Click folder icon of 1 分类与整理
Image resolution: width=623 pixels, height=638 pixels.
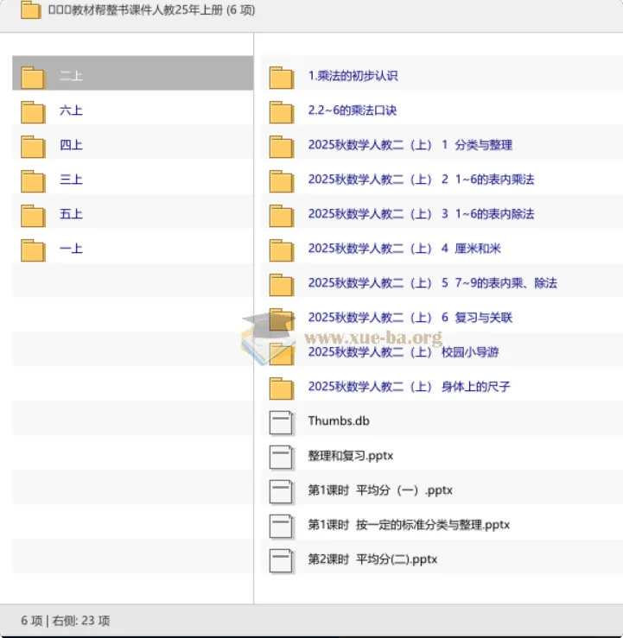coord(282,147)
